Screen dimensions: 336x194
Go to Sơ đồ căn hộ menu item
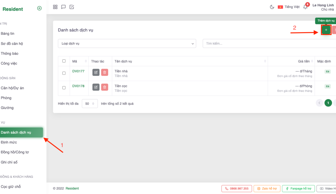coord(12,44)
